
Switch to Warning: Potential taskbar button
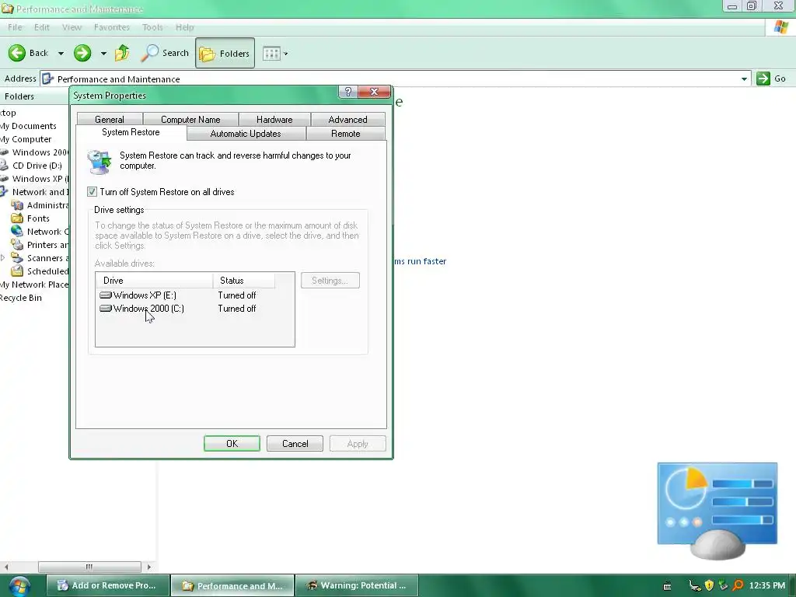(x=357, y=585)
